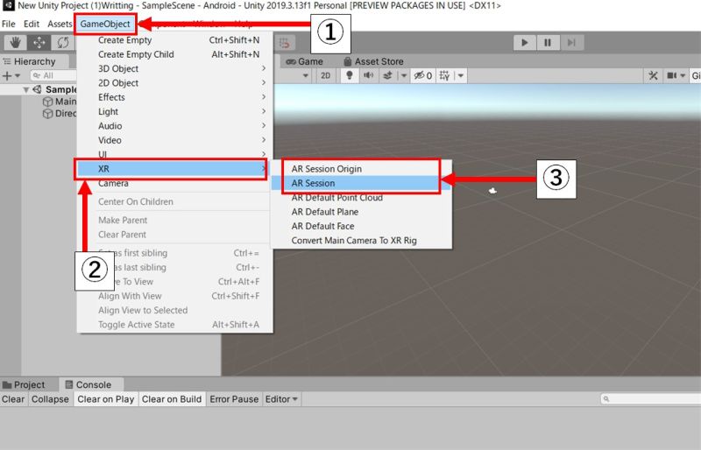Click the Hierarchy add plus button
This screenshot has height=450, width=701.
pos(7,75)
